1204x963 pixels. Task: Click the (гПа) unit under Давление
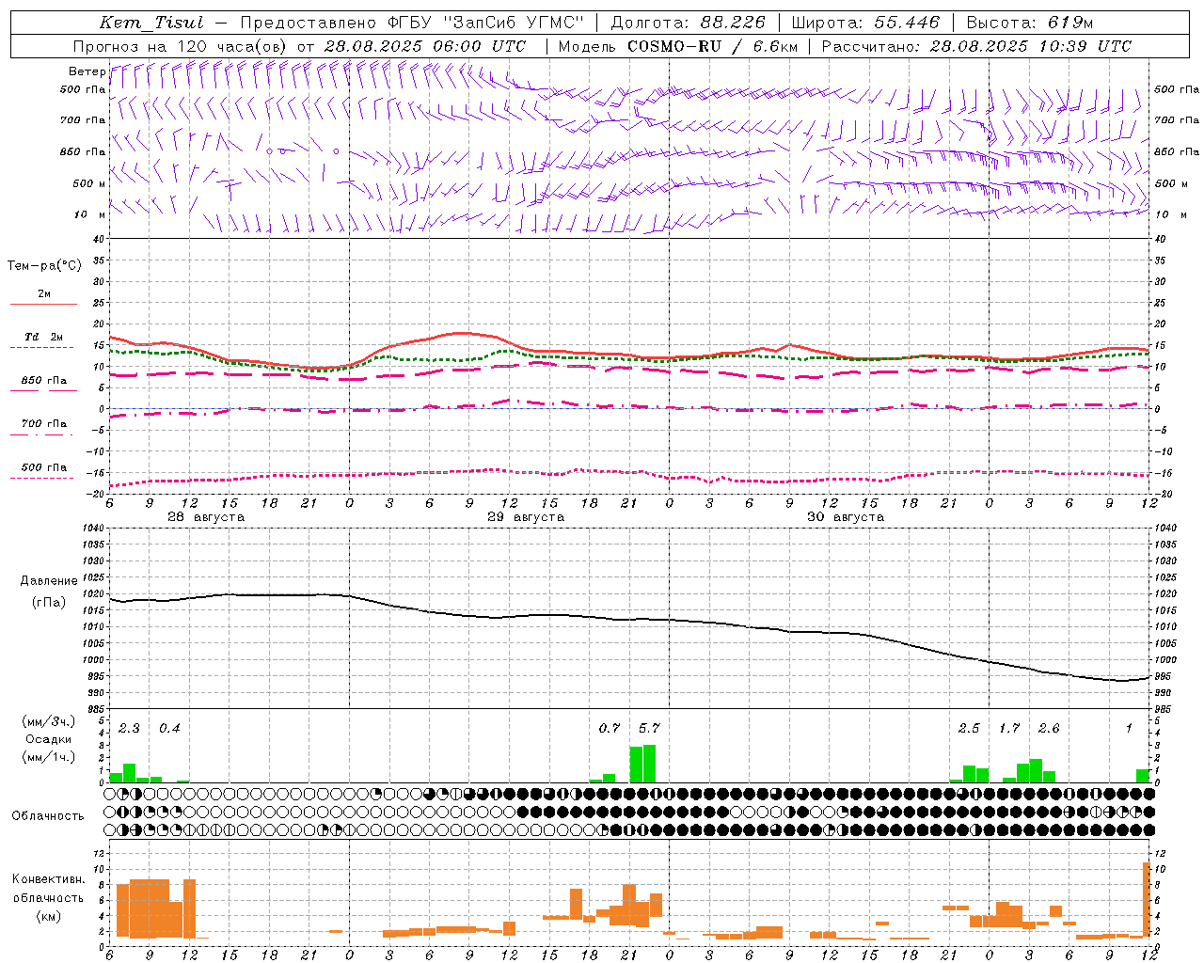point(49,603)
